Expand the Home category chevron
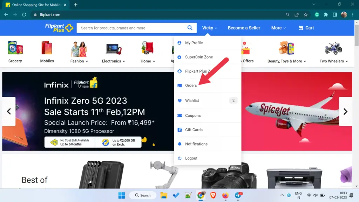 point(154,61)
